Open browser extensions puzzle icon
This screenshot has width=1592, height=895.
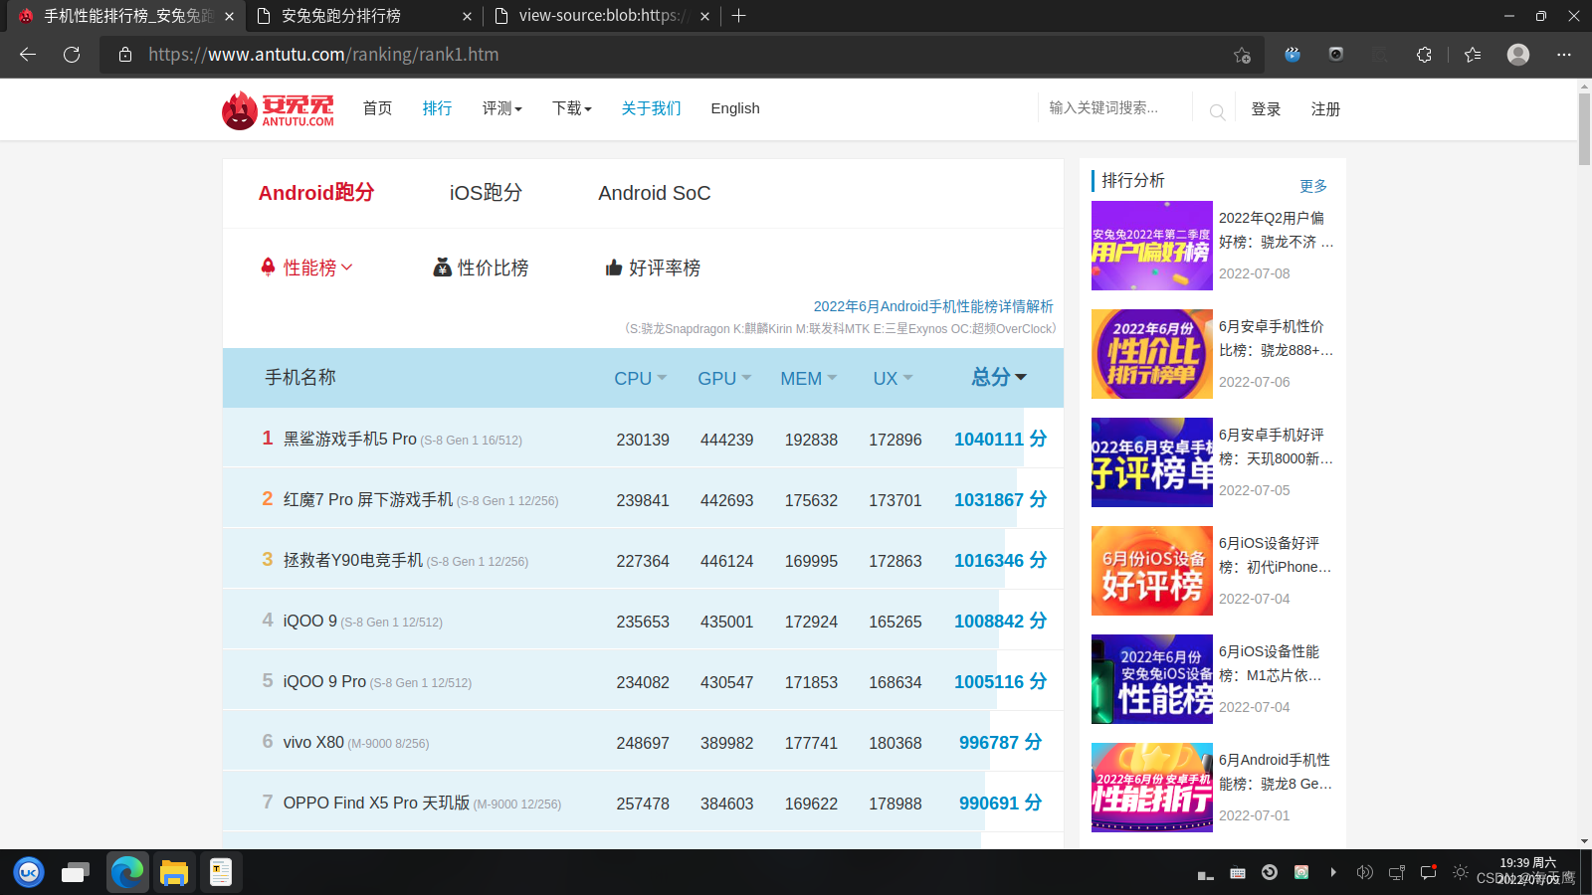tap(1424, 55)
